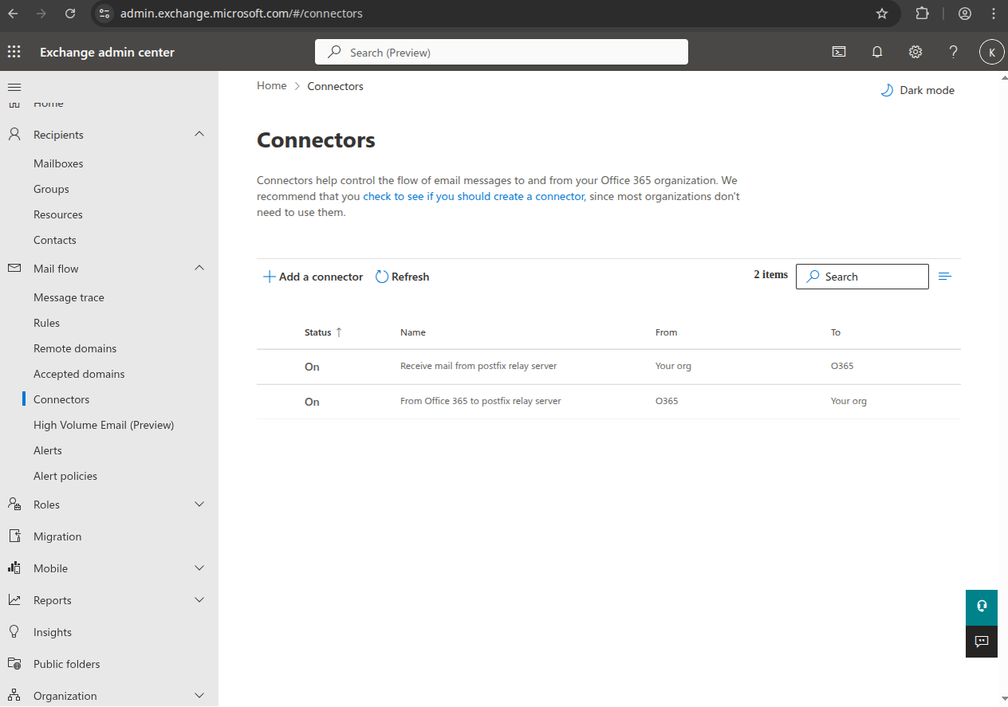Click Add a connector button
1008x707 pixels.
[x=313, y=277]
